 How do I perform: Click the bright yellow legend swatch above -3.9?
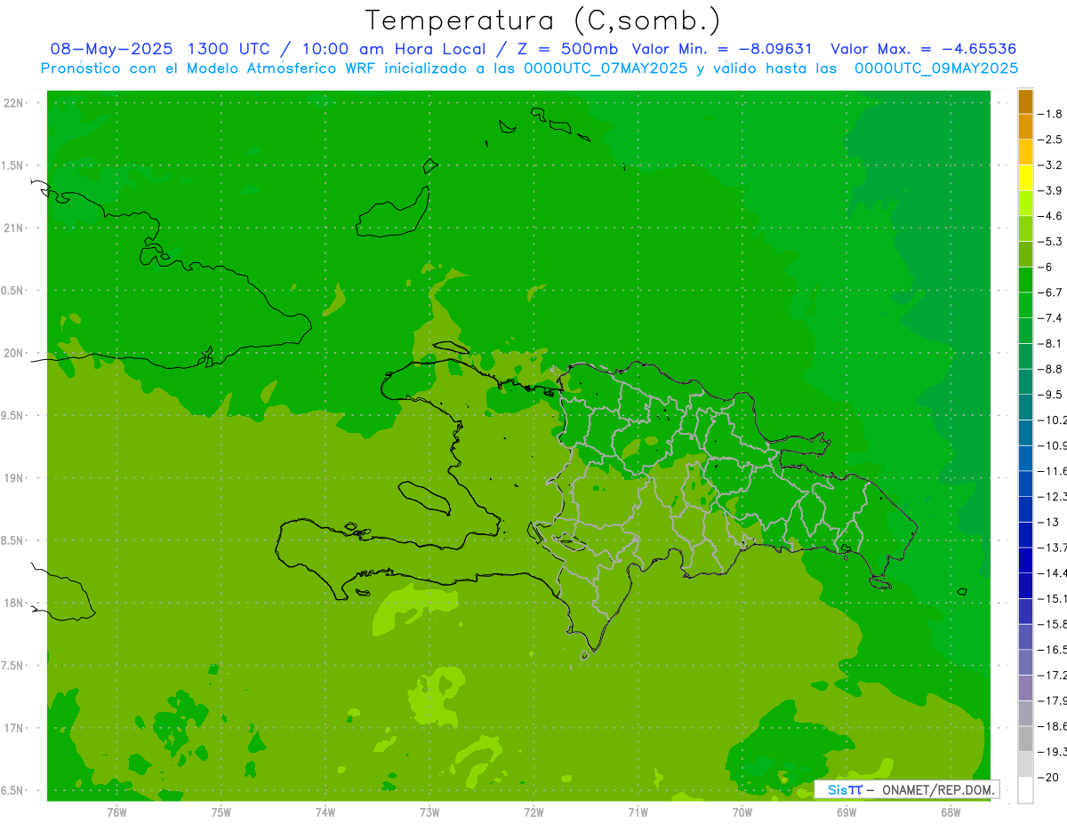click(1025, 178)
